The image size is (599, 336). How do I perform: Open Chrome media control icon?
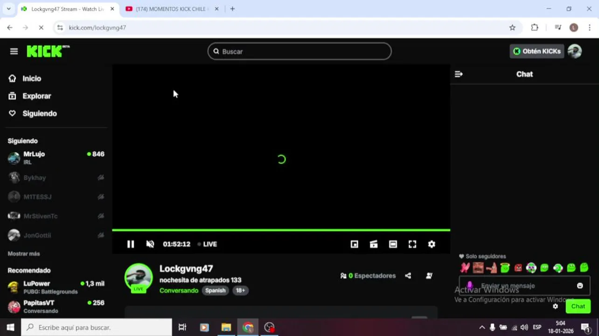pos(558,28)
